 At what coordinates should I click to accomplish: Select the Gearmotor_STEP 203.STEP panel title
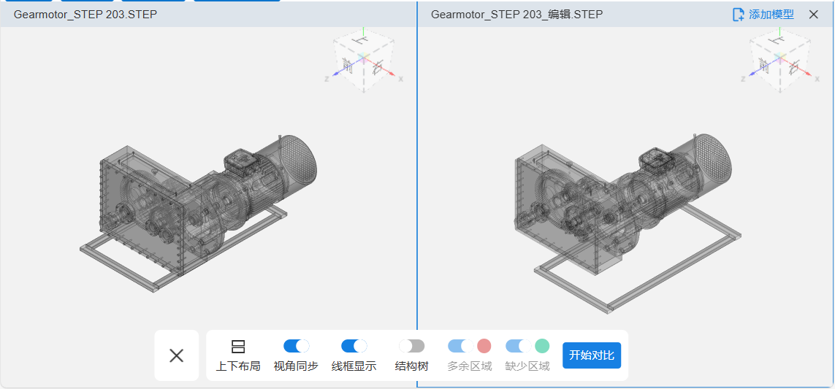[85, 15]
